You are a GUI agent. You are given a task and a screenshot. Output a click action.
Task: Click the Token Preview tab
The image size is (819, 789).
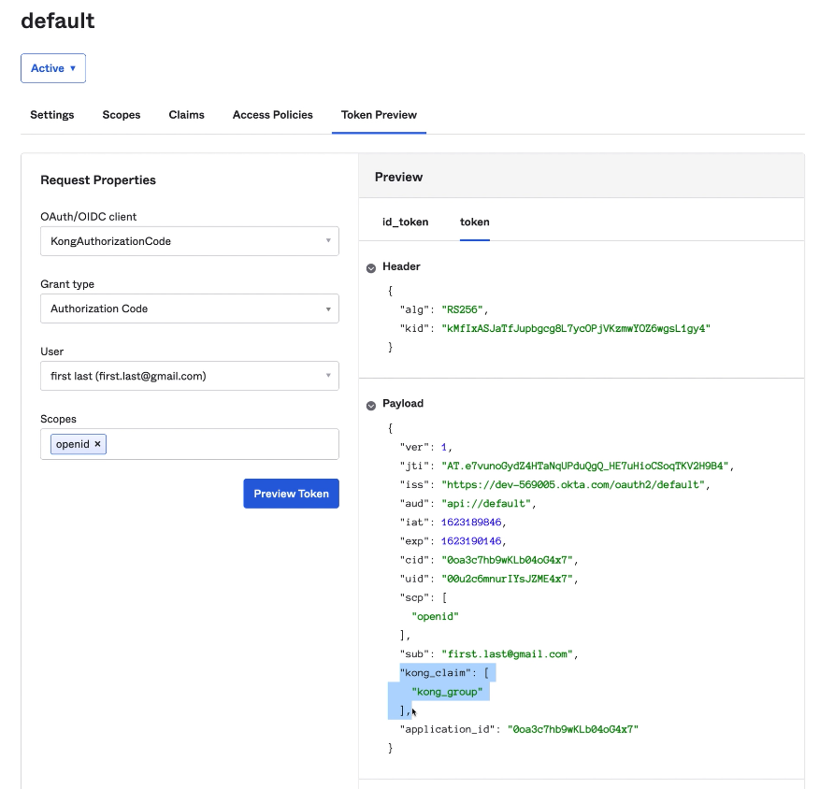tap(379, 115)
